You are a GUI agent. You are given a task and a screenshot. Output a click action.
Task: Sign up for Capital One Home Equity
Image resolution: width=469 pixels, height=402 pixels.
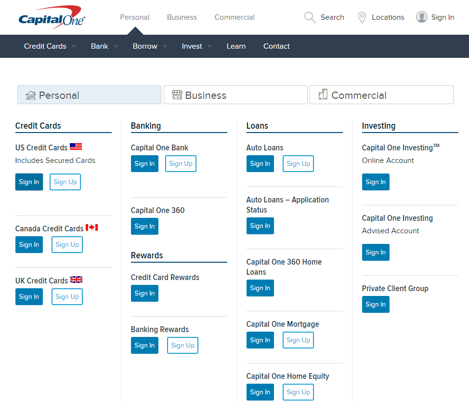click(298, 392)
